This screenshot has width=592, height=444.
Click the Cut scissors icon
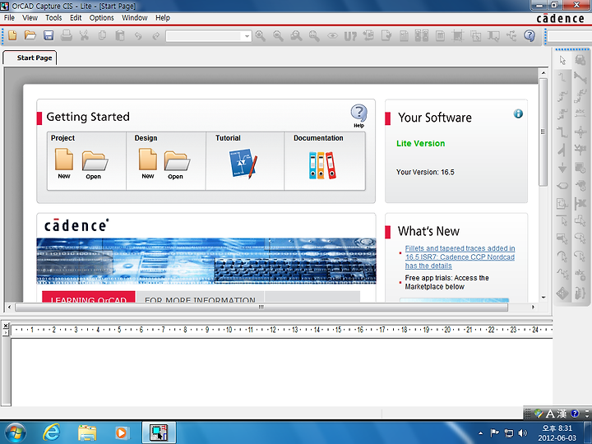[x=84, y=35]
